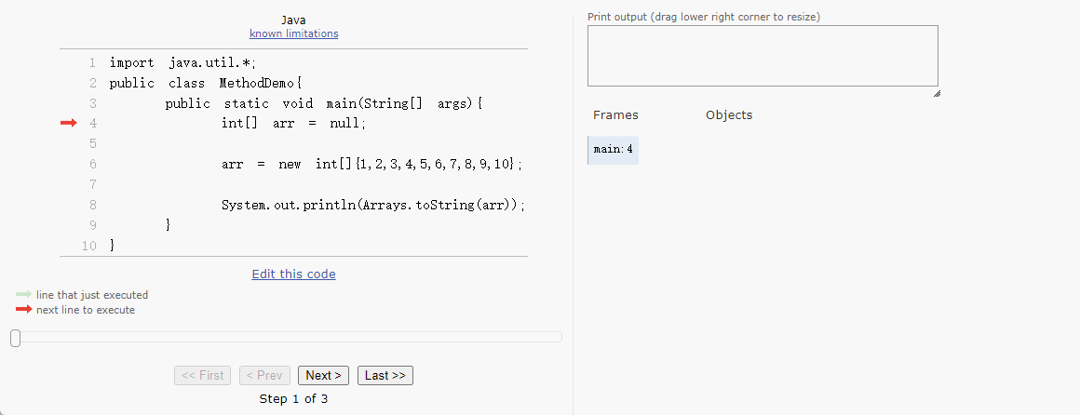The image size is (1080, 415).
Task: Click the green arrow in the legend
Action: tap(24, 295)
